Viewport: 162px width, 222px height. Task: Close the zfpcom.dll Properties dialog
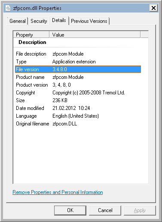pos(153,8)
